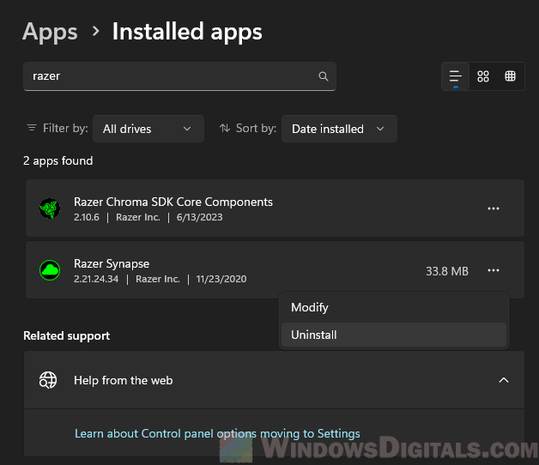Click the Help from the web globe icon
Image resolution: width=539 pixels, height=465 pixels.
(x=48, y=380)
